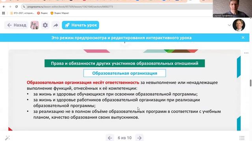This screenshot has width=252, height=141.
Task: Click Начать урок button
Action: [x=80, y=25]
